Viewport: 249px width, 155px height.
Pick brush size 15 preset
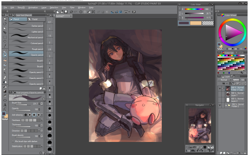click(50, 109)
